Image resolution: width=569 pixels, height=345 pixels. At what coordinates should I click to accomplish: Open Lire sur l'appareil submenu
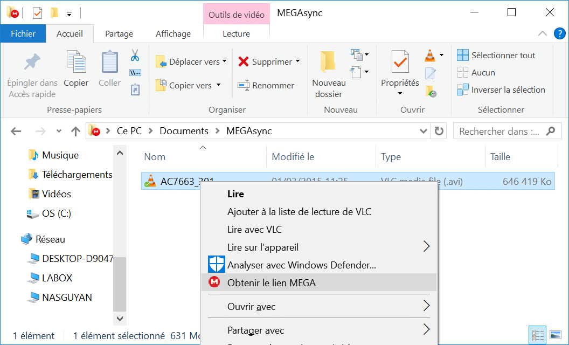pos(319,247)
